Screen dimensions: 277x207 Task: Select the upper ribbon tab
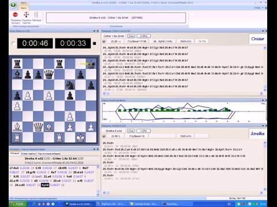24,3
